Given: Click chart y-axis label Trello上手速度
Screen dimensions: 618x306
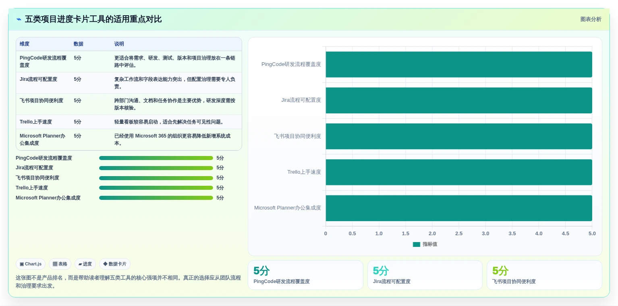Looking at the screenshot, I should coord(304,172).
